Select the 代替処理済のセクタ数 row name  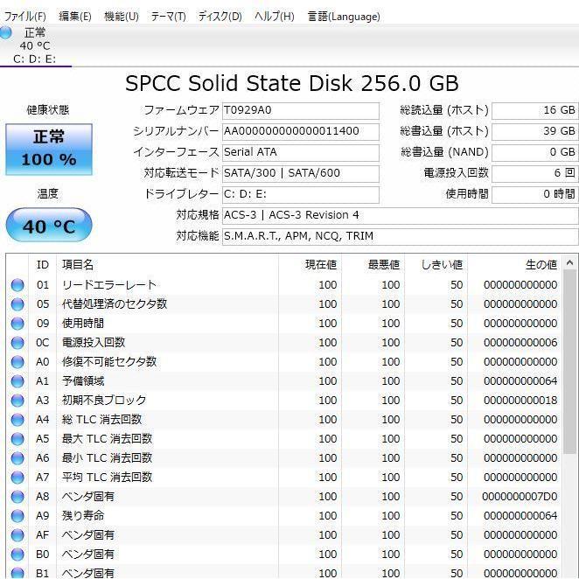115,304
